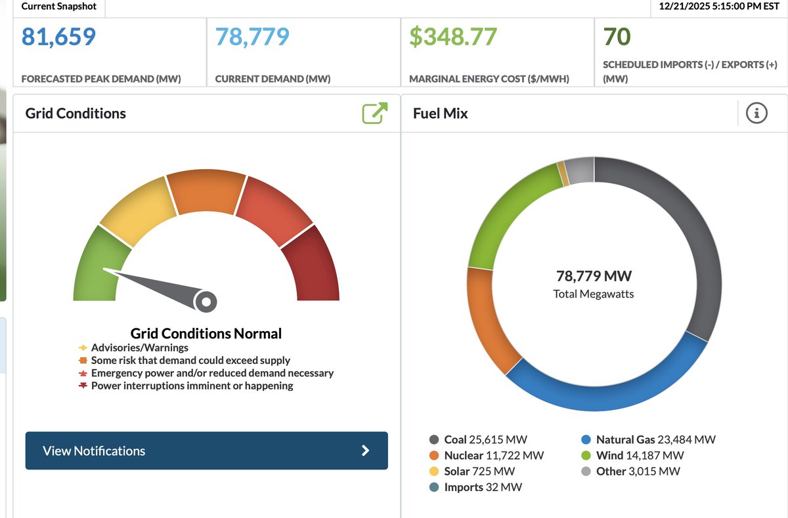Toggle Natural Gas legend dot

coord(586,440)
